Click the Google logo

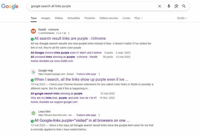[x=10, y=6]
